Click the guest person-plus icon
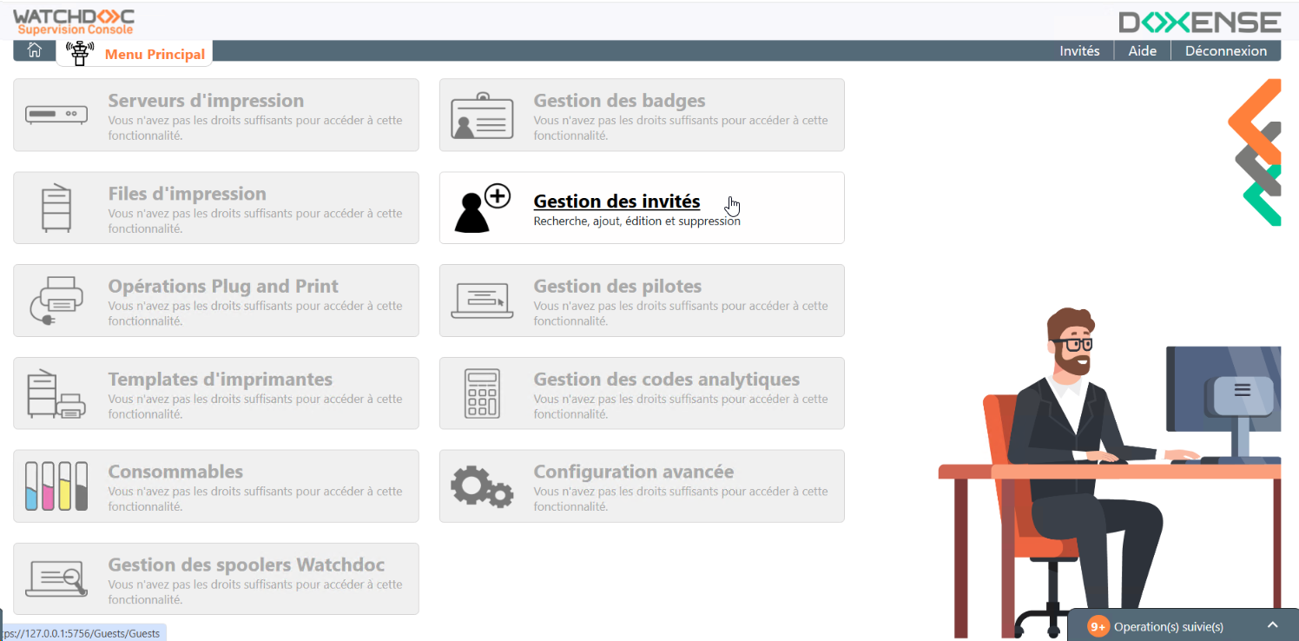The image size is (1299, 641). [483, 208]
